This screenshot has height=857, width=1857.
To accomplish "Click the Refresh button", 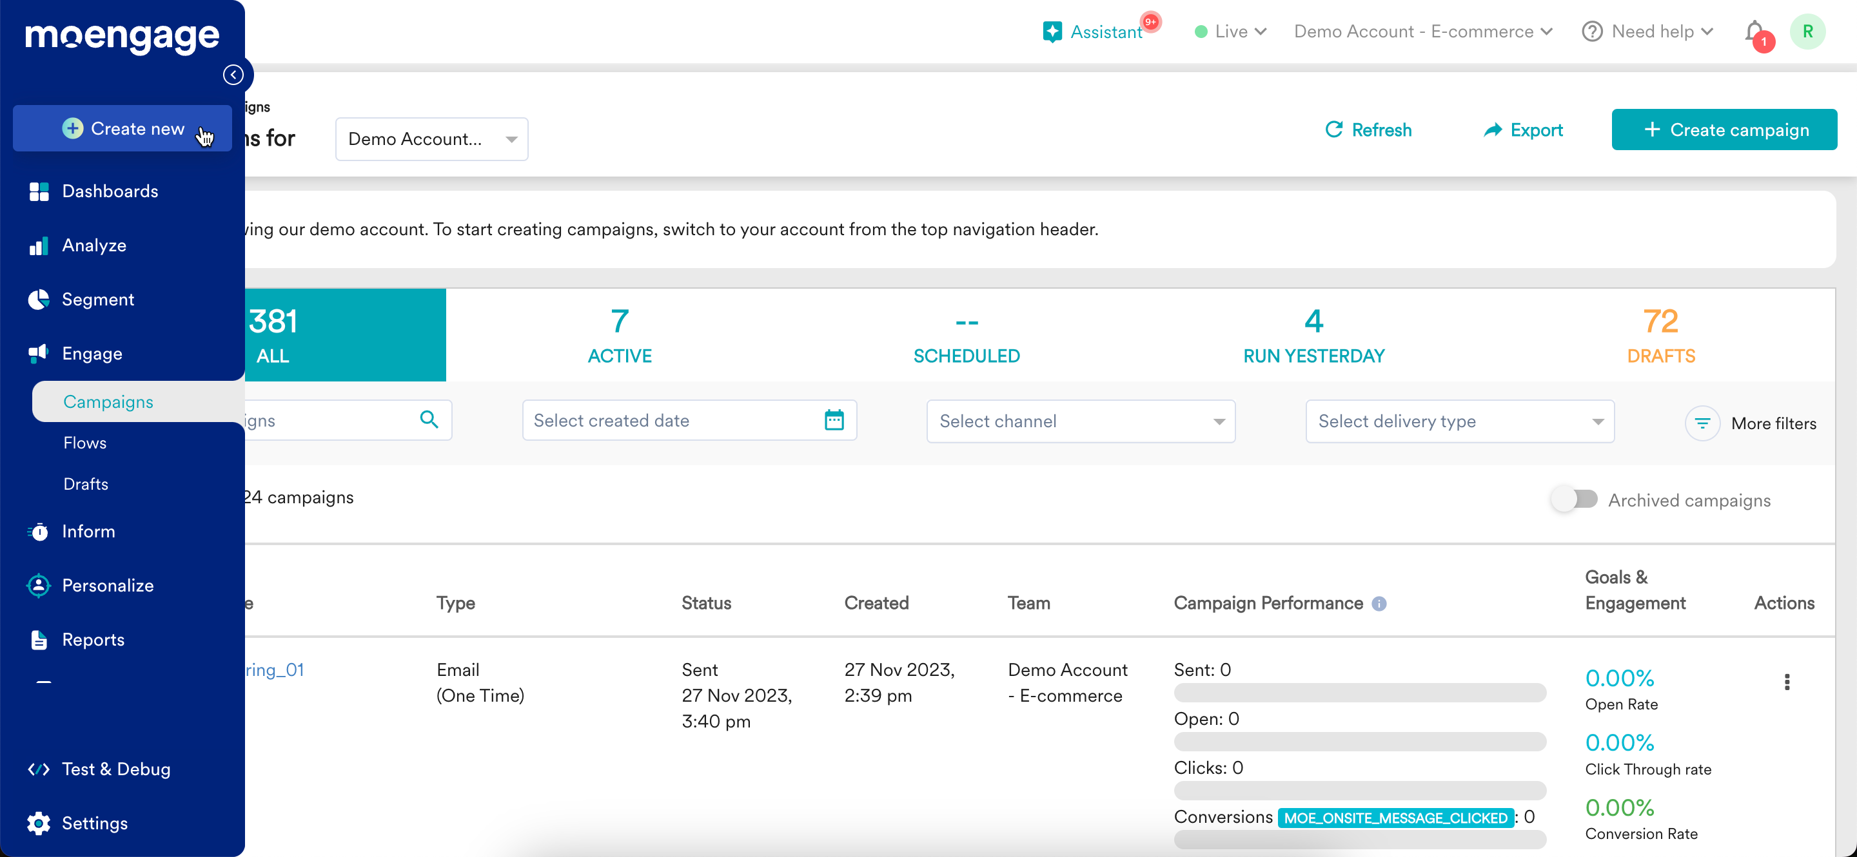I will coord(1368,130).
